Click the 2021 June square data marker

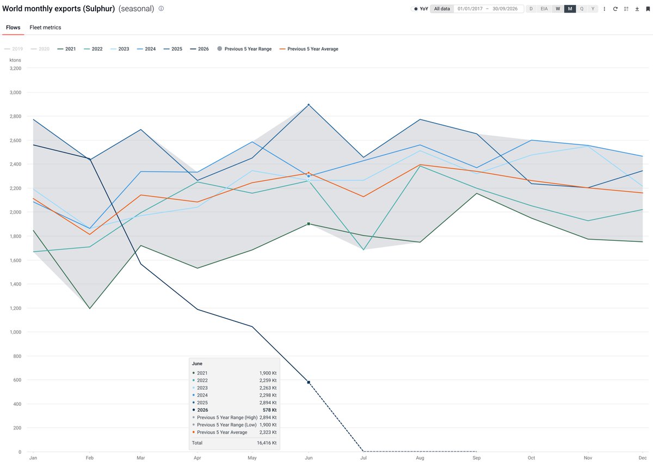(x=309, y=224)
